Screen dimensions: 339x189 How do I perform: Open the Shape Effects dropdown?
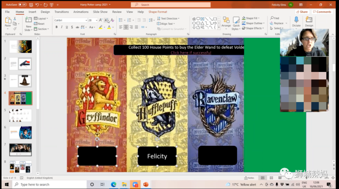pyautogui.click(x=253, y=28)
